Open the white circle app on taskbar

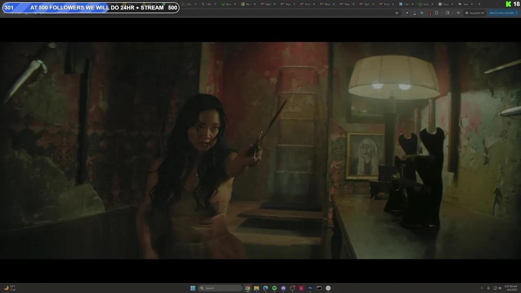click(x=328, y=288)
